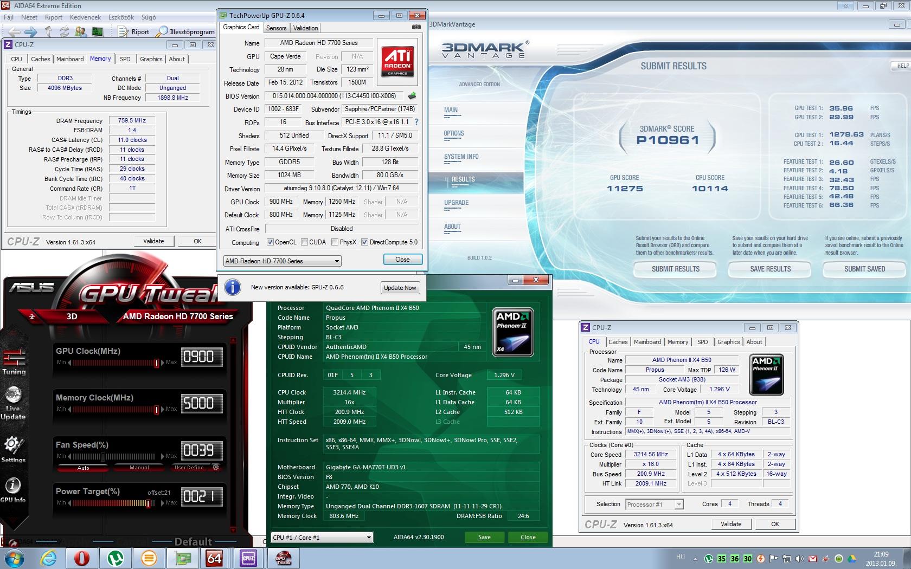
Task: Open Riport from the AIDA64 toolbar
Action: (x=134, y=32)
